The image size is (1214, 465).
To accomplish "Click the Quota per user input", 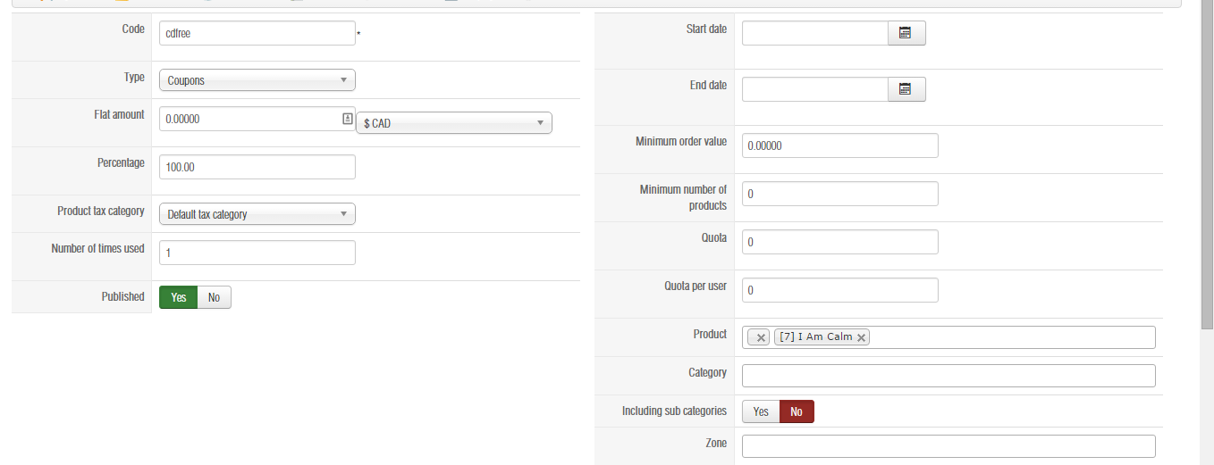I will (839, 290).
